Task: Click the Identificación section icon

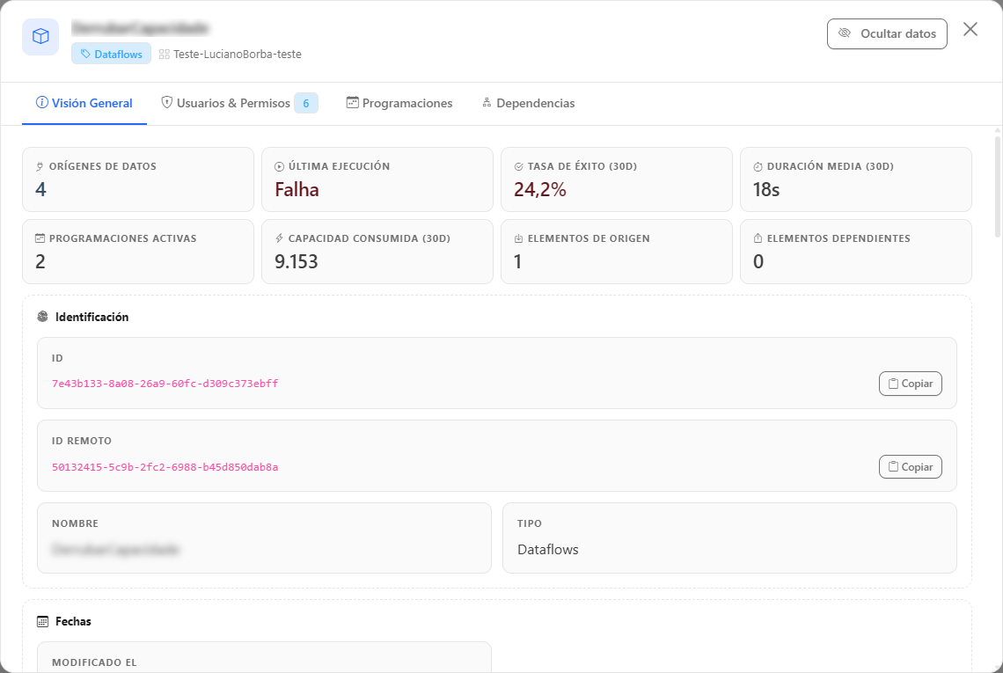Action: click(43, 317)
